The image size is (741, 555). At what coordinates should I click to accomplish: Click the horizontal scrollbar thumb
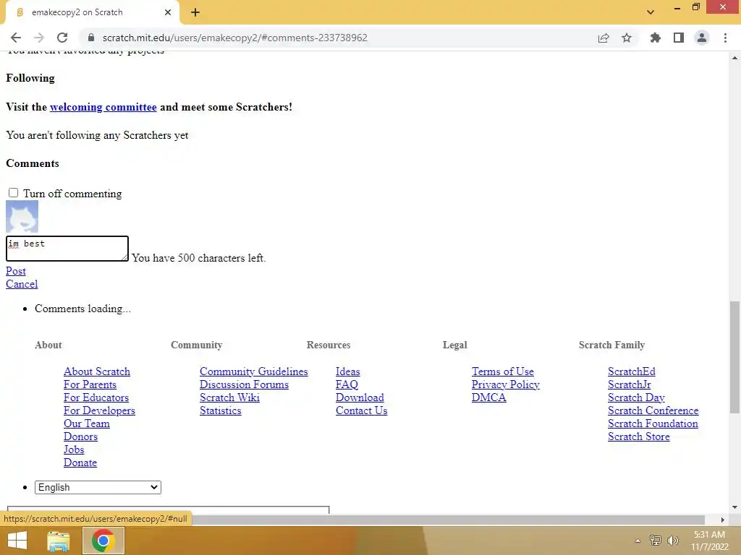coord(447,520)
